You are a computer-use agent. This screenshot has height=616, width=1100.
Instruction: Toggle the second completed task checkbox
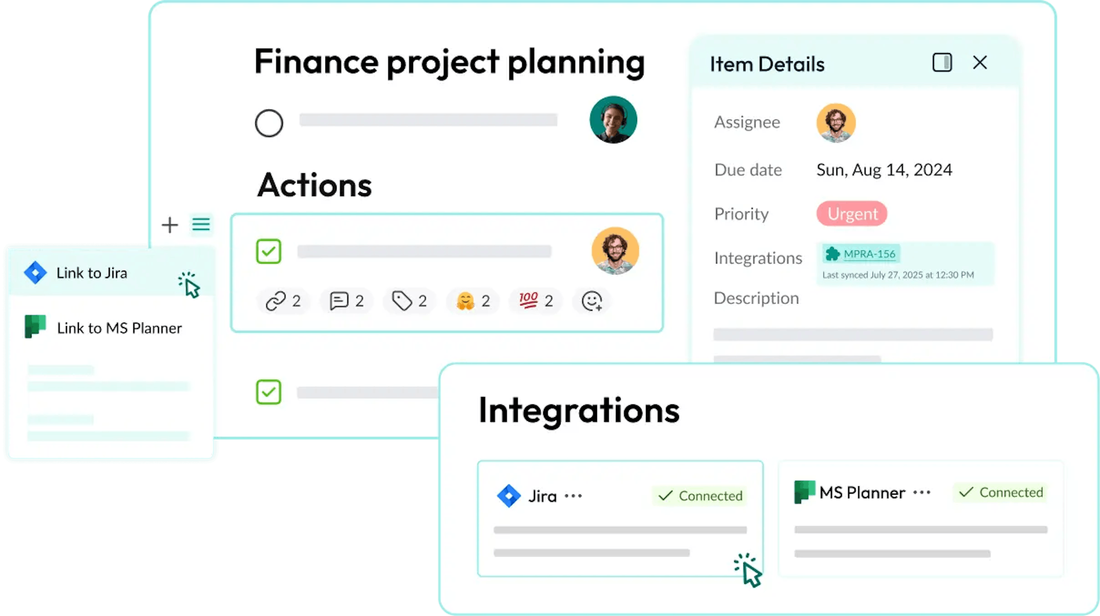pyautogui.click(x=268, y=391)
